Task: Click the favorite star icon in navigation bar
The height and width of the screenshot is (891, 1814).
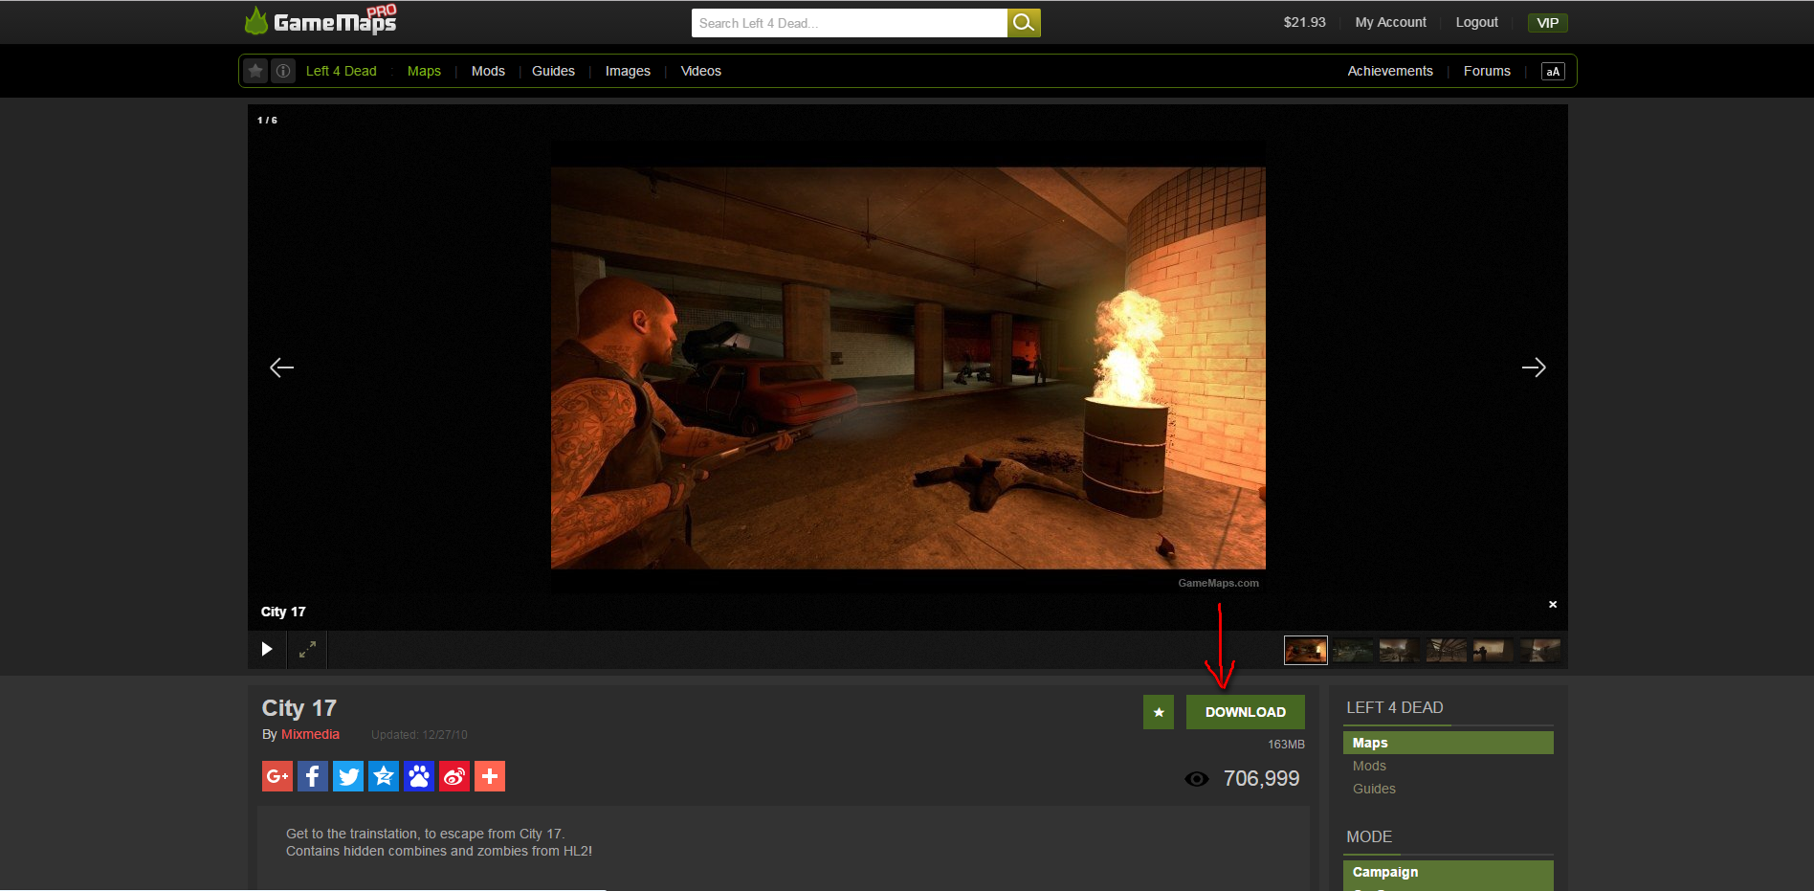Action: click(x=255, y=71)
